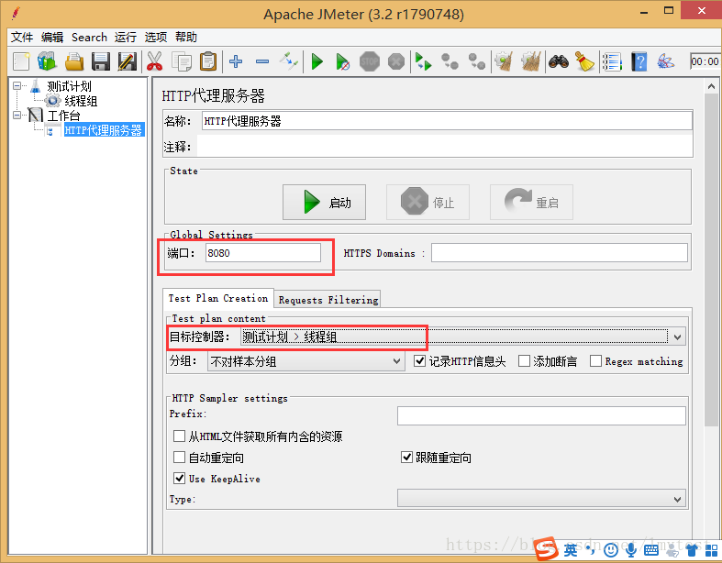Open the Templates icon in toolbar
This screenshot has height=563, width=722.
pyautogui.click(x=47, y=61)
